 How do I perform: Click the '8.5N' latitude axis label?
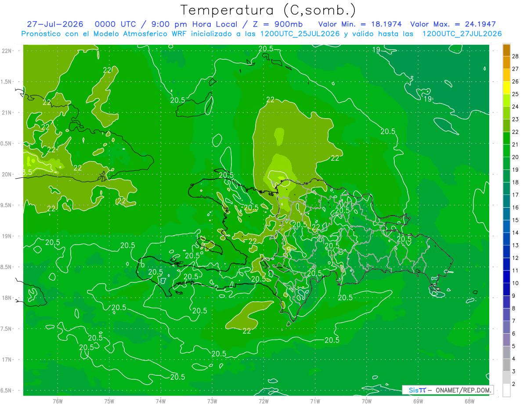coord(7,267)
